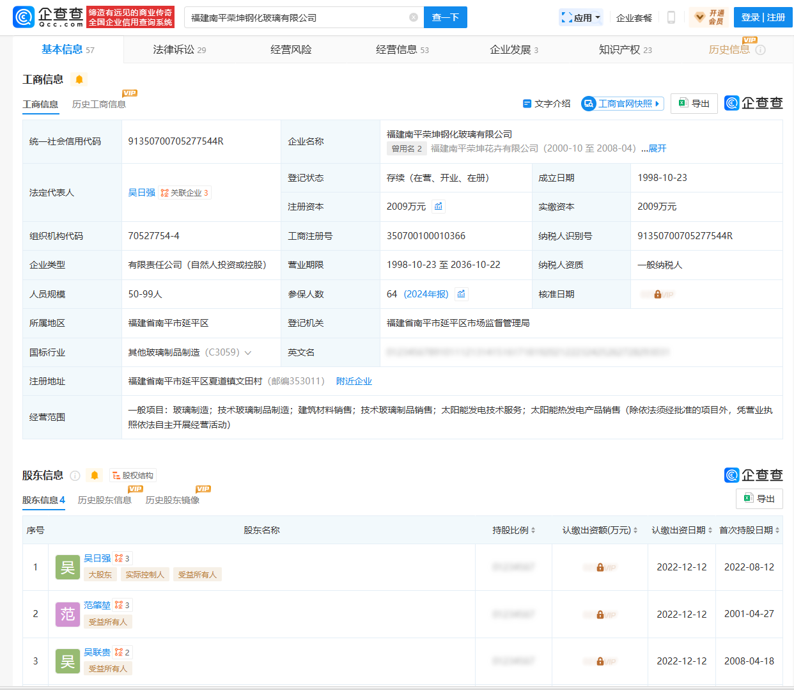Open shareholder 吴日强's name link in table
794x690 pixels.
coord(97,558)
